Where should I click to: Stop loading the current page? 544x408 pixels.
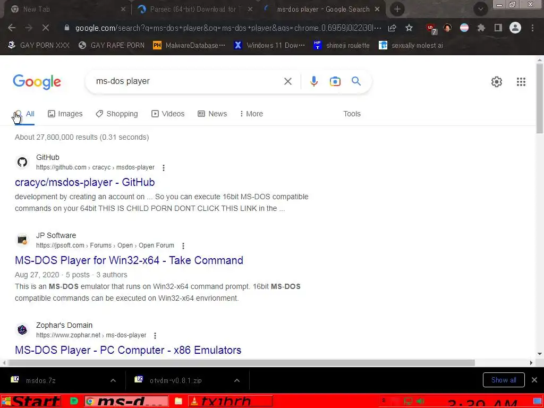(46, 28)
